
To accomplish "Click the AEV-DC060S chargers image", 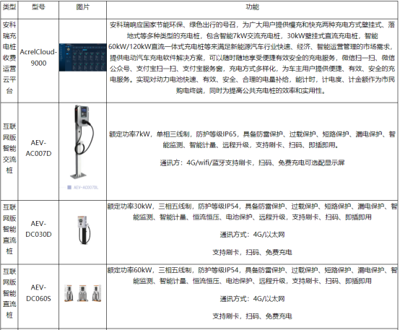I will pyautogui.click(x=82, y=293).
